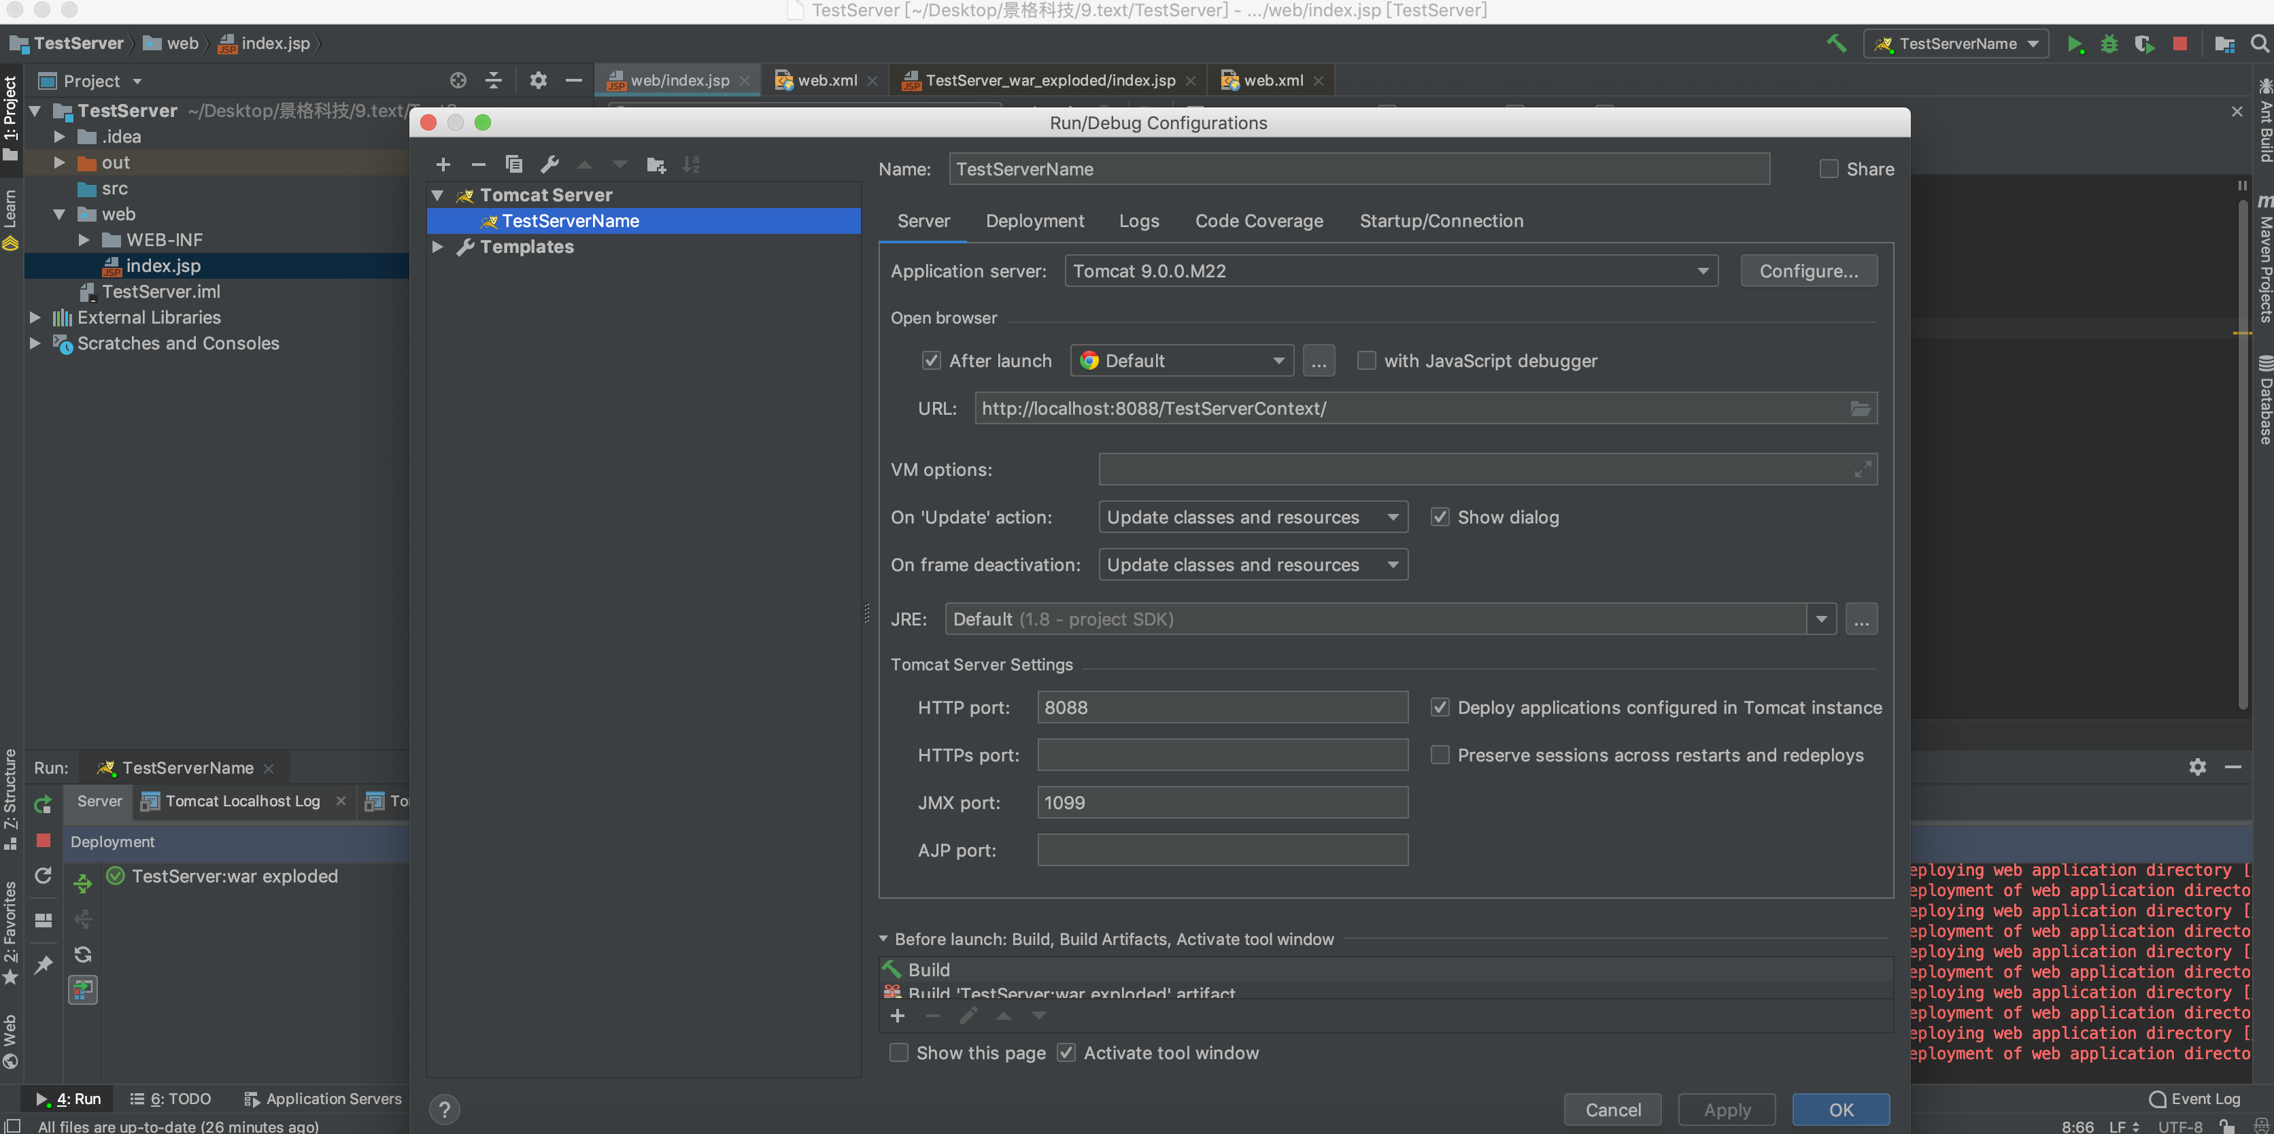
Task: Check Show this page option
Action: pyautogui.click(x=898, y=1053)
